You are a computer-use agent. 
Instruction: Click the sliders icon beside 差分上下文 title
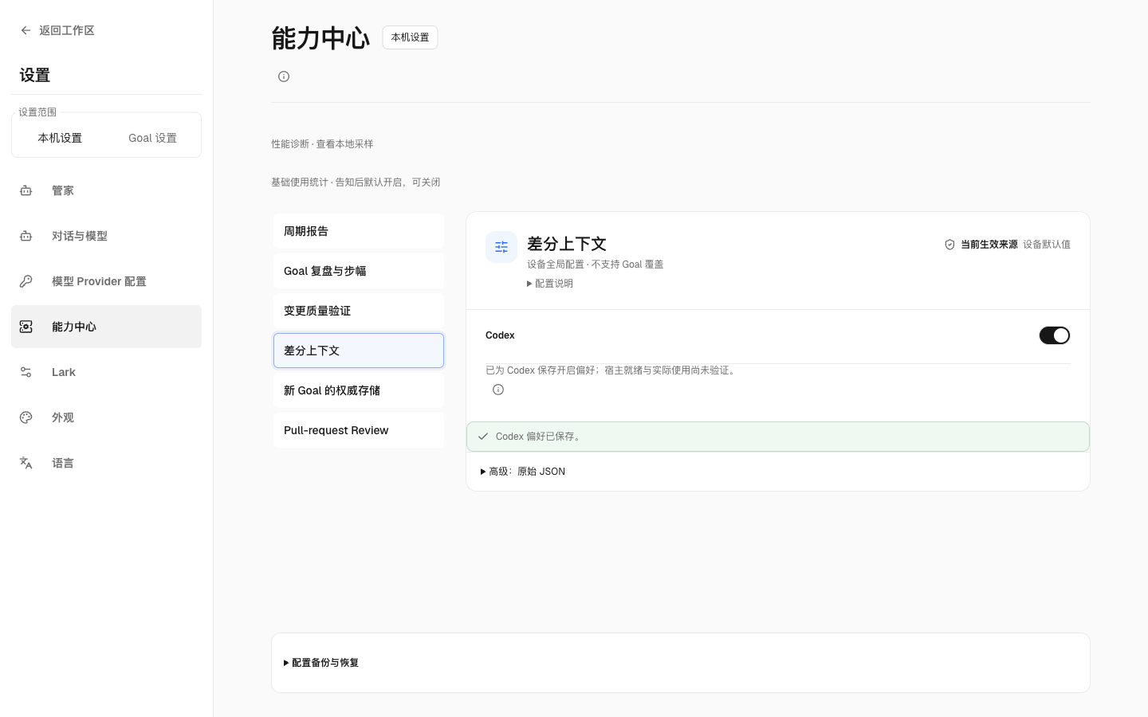(501, 247)
